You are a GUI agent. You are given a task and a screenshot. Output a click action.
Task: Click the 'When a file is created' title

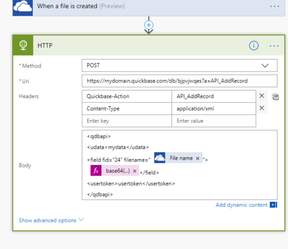(x=67, y=6)
